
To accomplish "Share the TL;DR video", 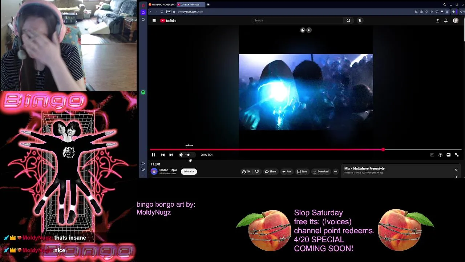I will [x=270, y=171].
